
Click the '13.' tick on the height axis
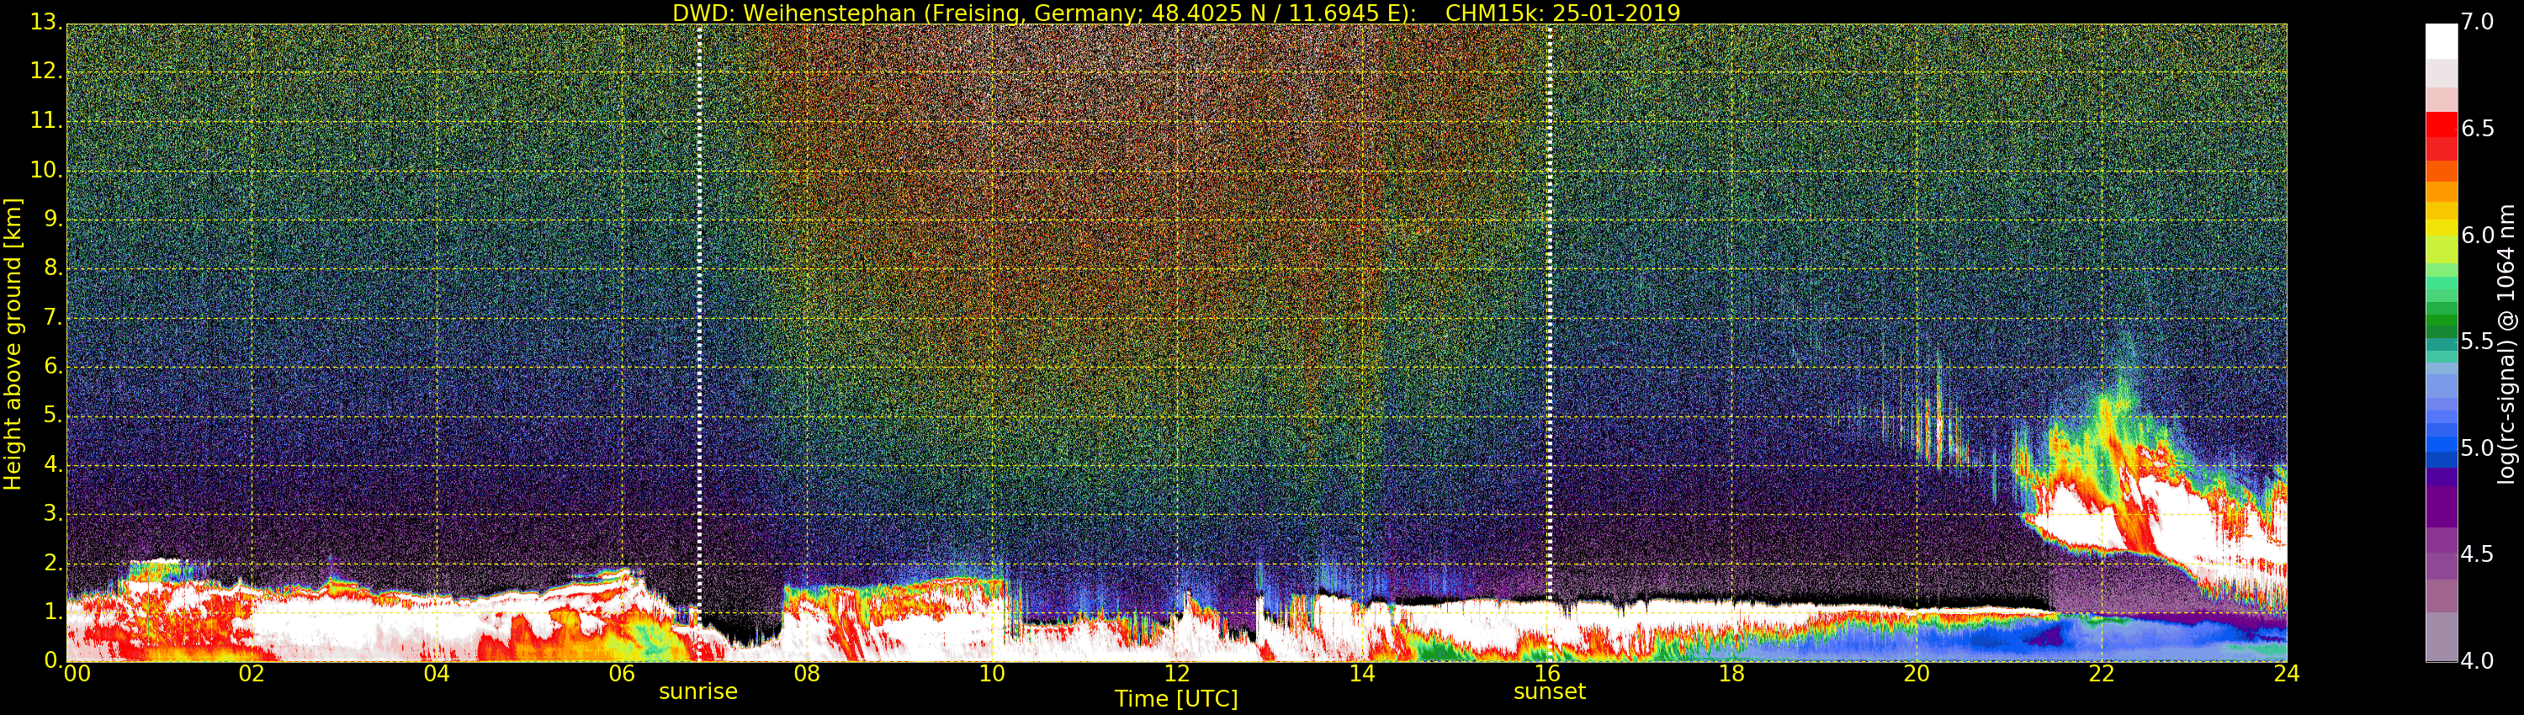coord(45,22)
